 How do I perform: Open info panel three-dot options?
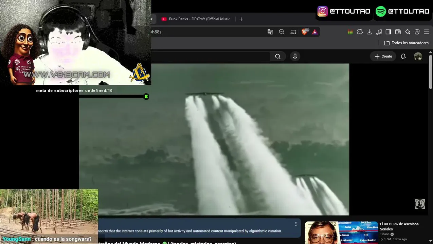pos(296,224)
